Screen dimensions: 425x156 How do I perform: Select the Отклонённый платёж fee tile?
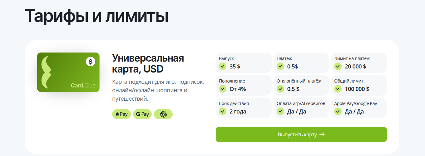click(301, 85)
